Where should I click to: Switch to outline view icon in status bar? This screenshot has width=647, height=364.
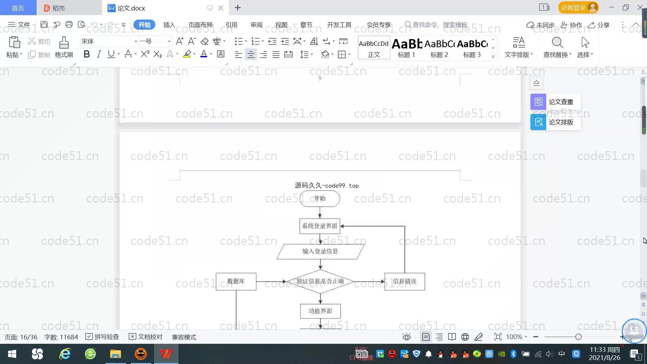439,337
